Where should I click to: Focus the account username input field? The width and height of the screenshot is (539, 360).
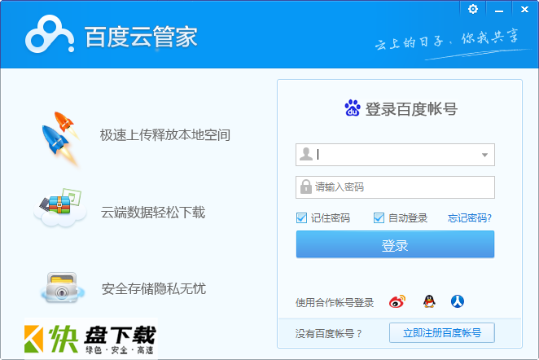[395, 155]
